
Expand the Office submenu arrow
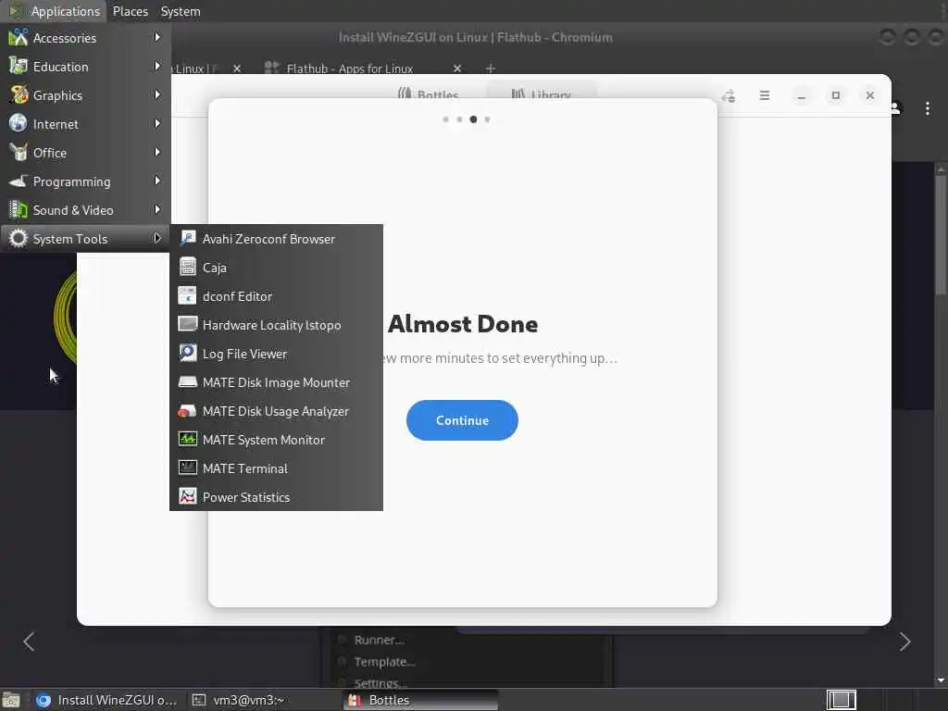click(157, 152)
